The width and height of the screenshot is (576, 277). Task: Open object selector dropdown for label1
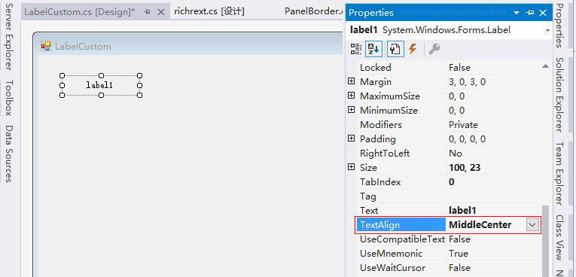click(x=547, y=31)
